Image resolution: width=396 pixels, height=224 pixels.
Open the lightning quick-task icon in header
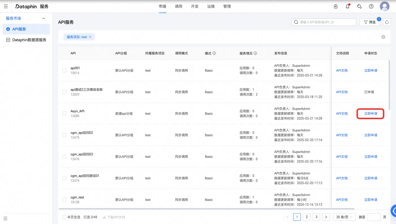pos(336,7)
